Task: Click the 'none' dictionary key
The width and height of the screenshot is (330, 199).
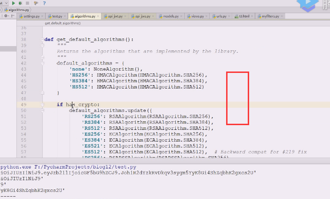Action: click(78, 69)
